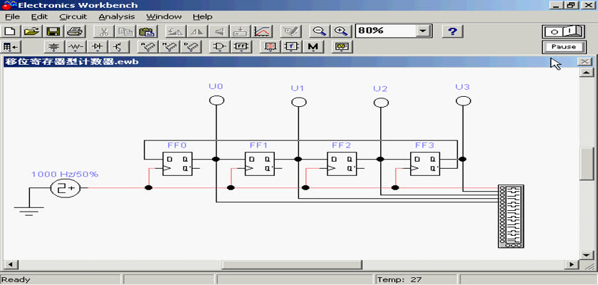598x285 pixels.
Task: Click the 1000 Hz clock source component
Action: tap(65, 188)
